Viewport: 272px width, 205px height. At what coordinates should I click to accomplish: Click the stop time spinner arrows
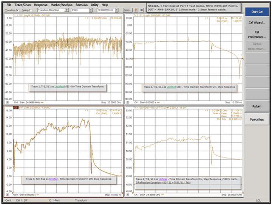click(117, 10)
